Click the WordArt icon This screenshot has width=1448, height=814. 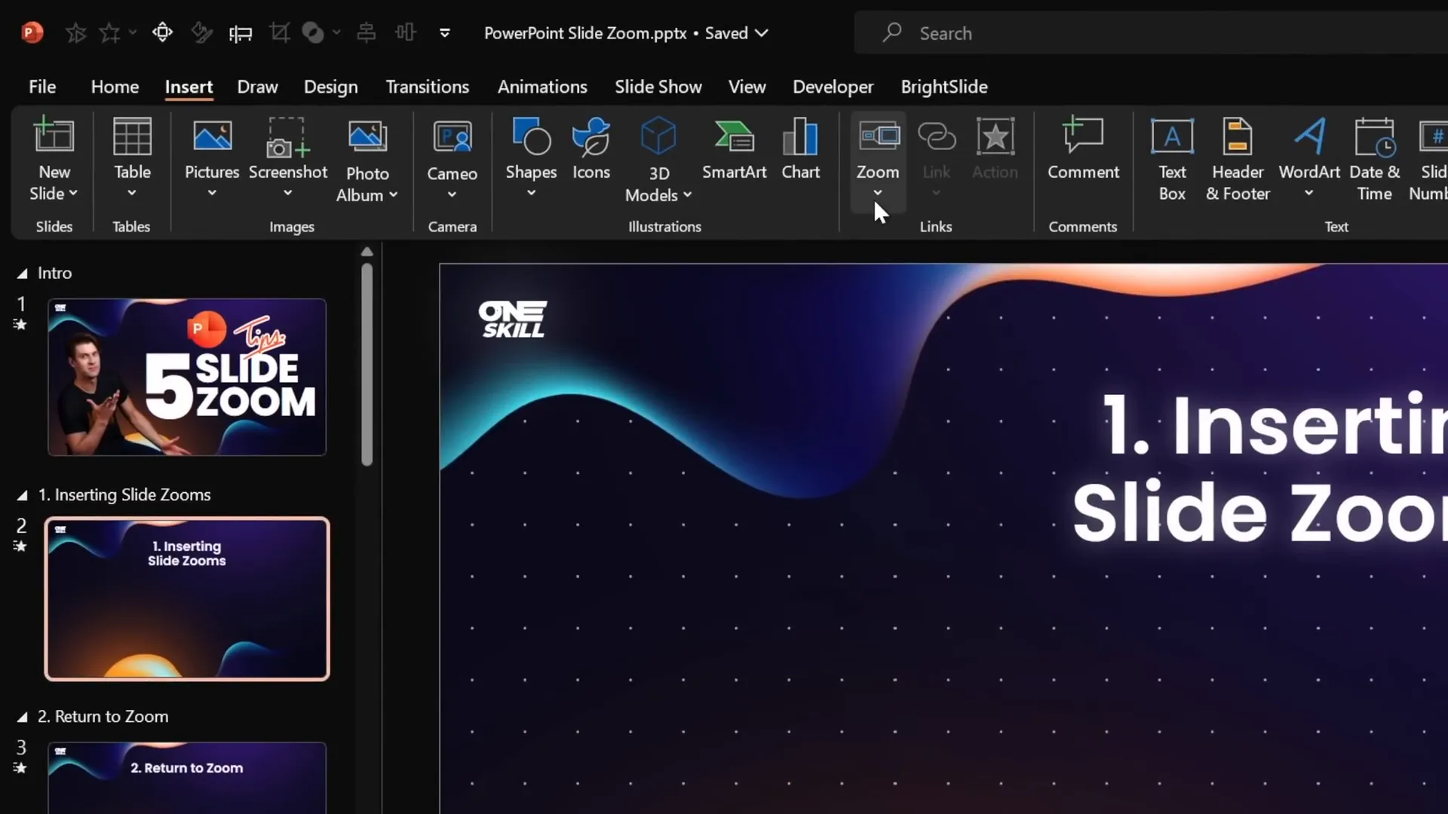(1309, 136)
